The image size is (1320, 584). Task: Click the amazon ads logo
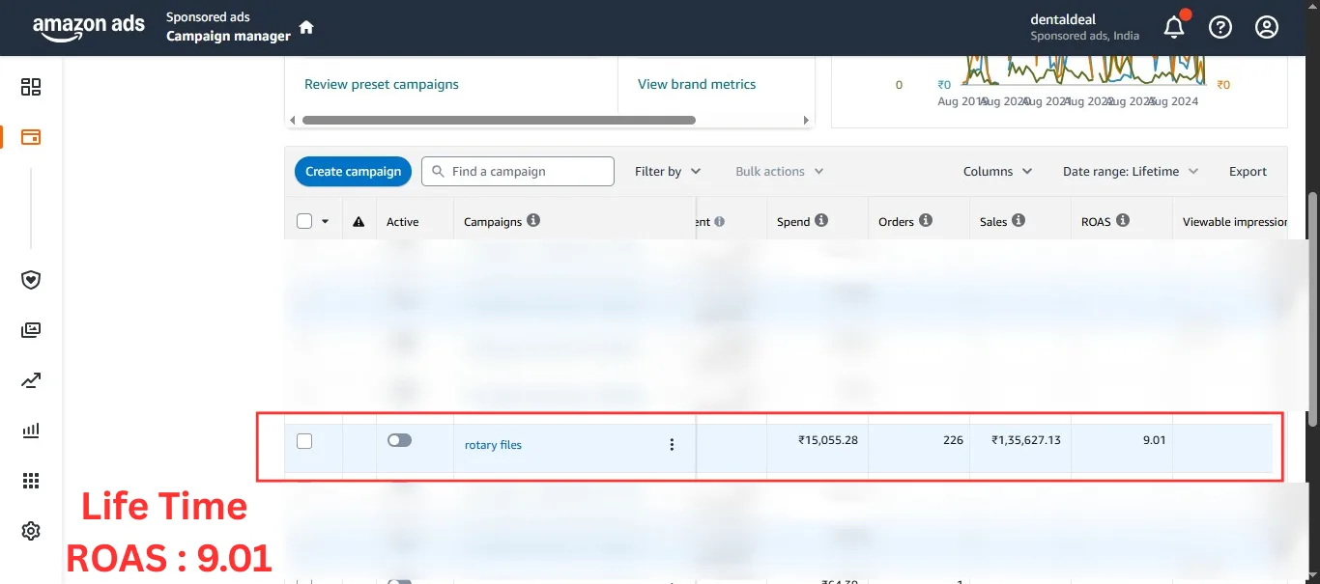pyautogui.click(x=89, y=28)
